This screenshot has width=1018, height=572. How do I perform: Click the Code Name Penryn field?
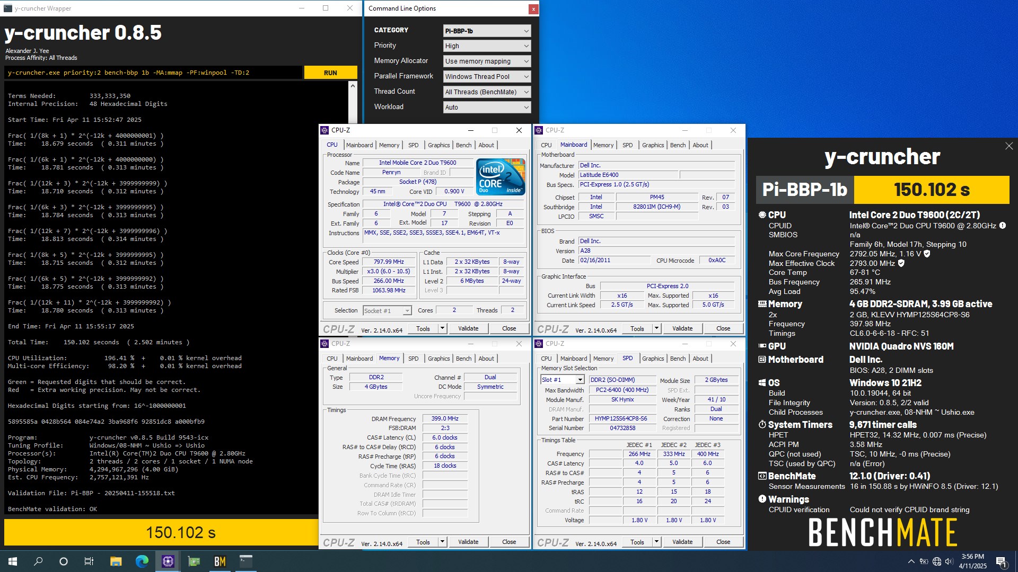pyautogui.click(x=391, y=172)
